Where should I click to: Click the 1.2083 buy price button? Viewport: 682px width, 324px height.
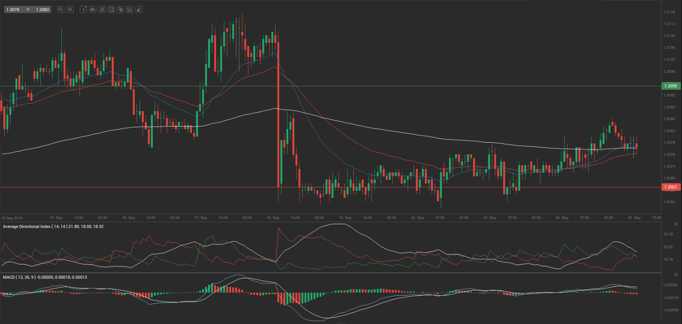point(42,9)
